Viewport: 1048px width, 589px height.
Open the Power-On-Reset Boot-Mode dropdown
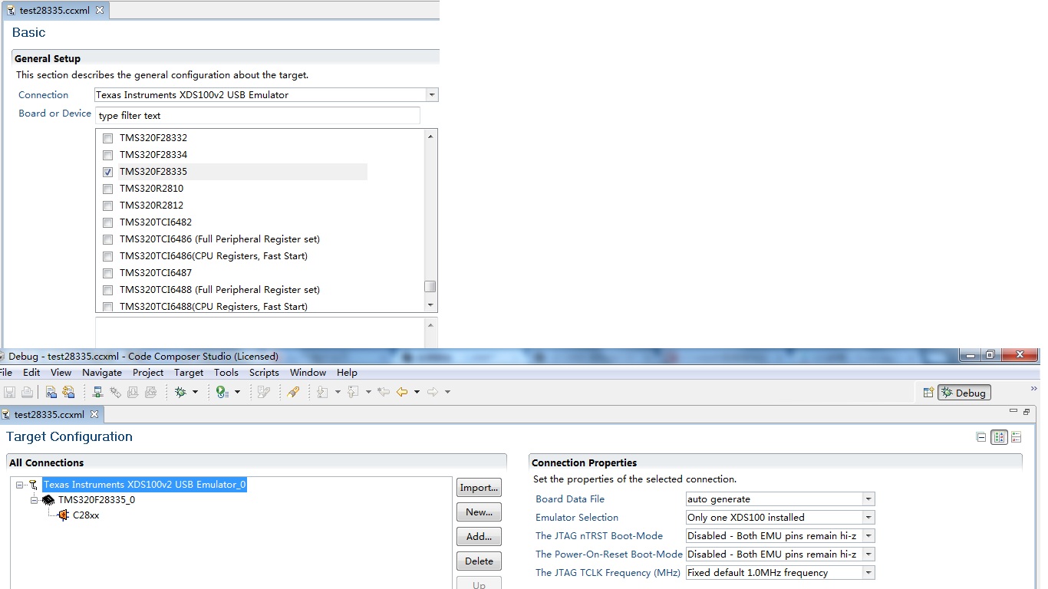[868, 554]
